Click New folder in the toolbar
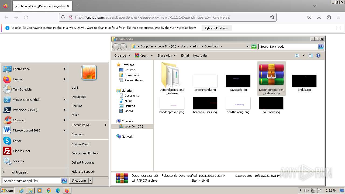This screenshot has width=345, height=194. click(x=200, y=56)
